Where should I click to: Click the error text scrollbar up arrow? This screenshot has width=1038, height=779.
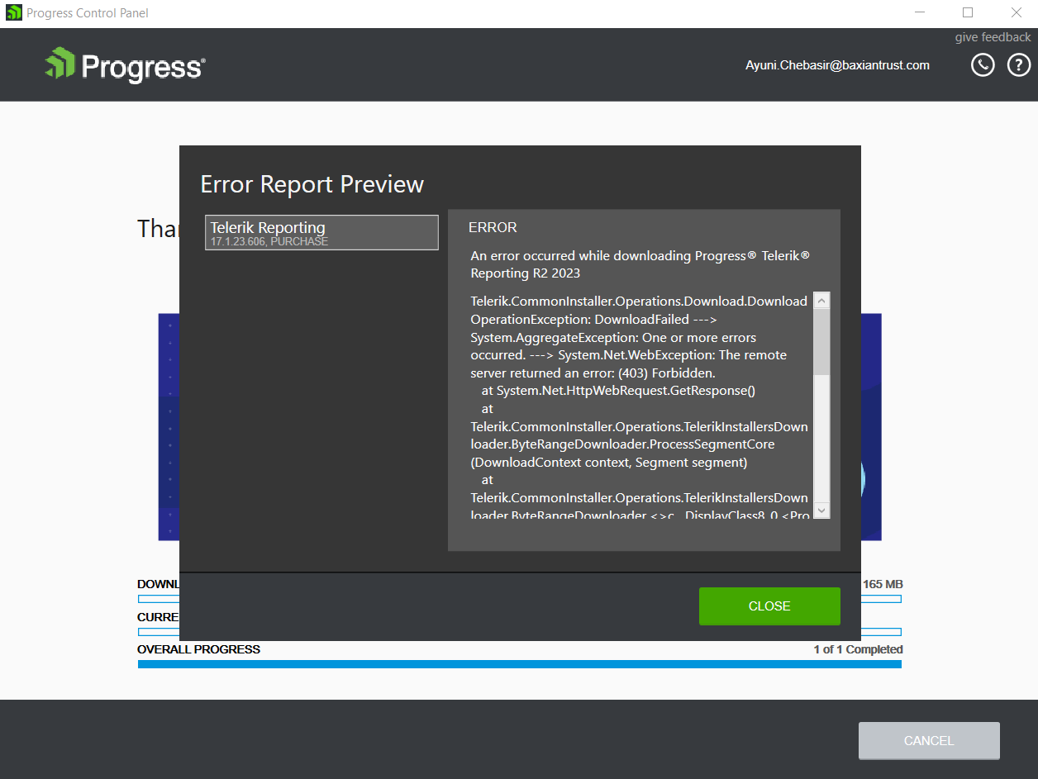click(x=821, y=300)
